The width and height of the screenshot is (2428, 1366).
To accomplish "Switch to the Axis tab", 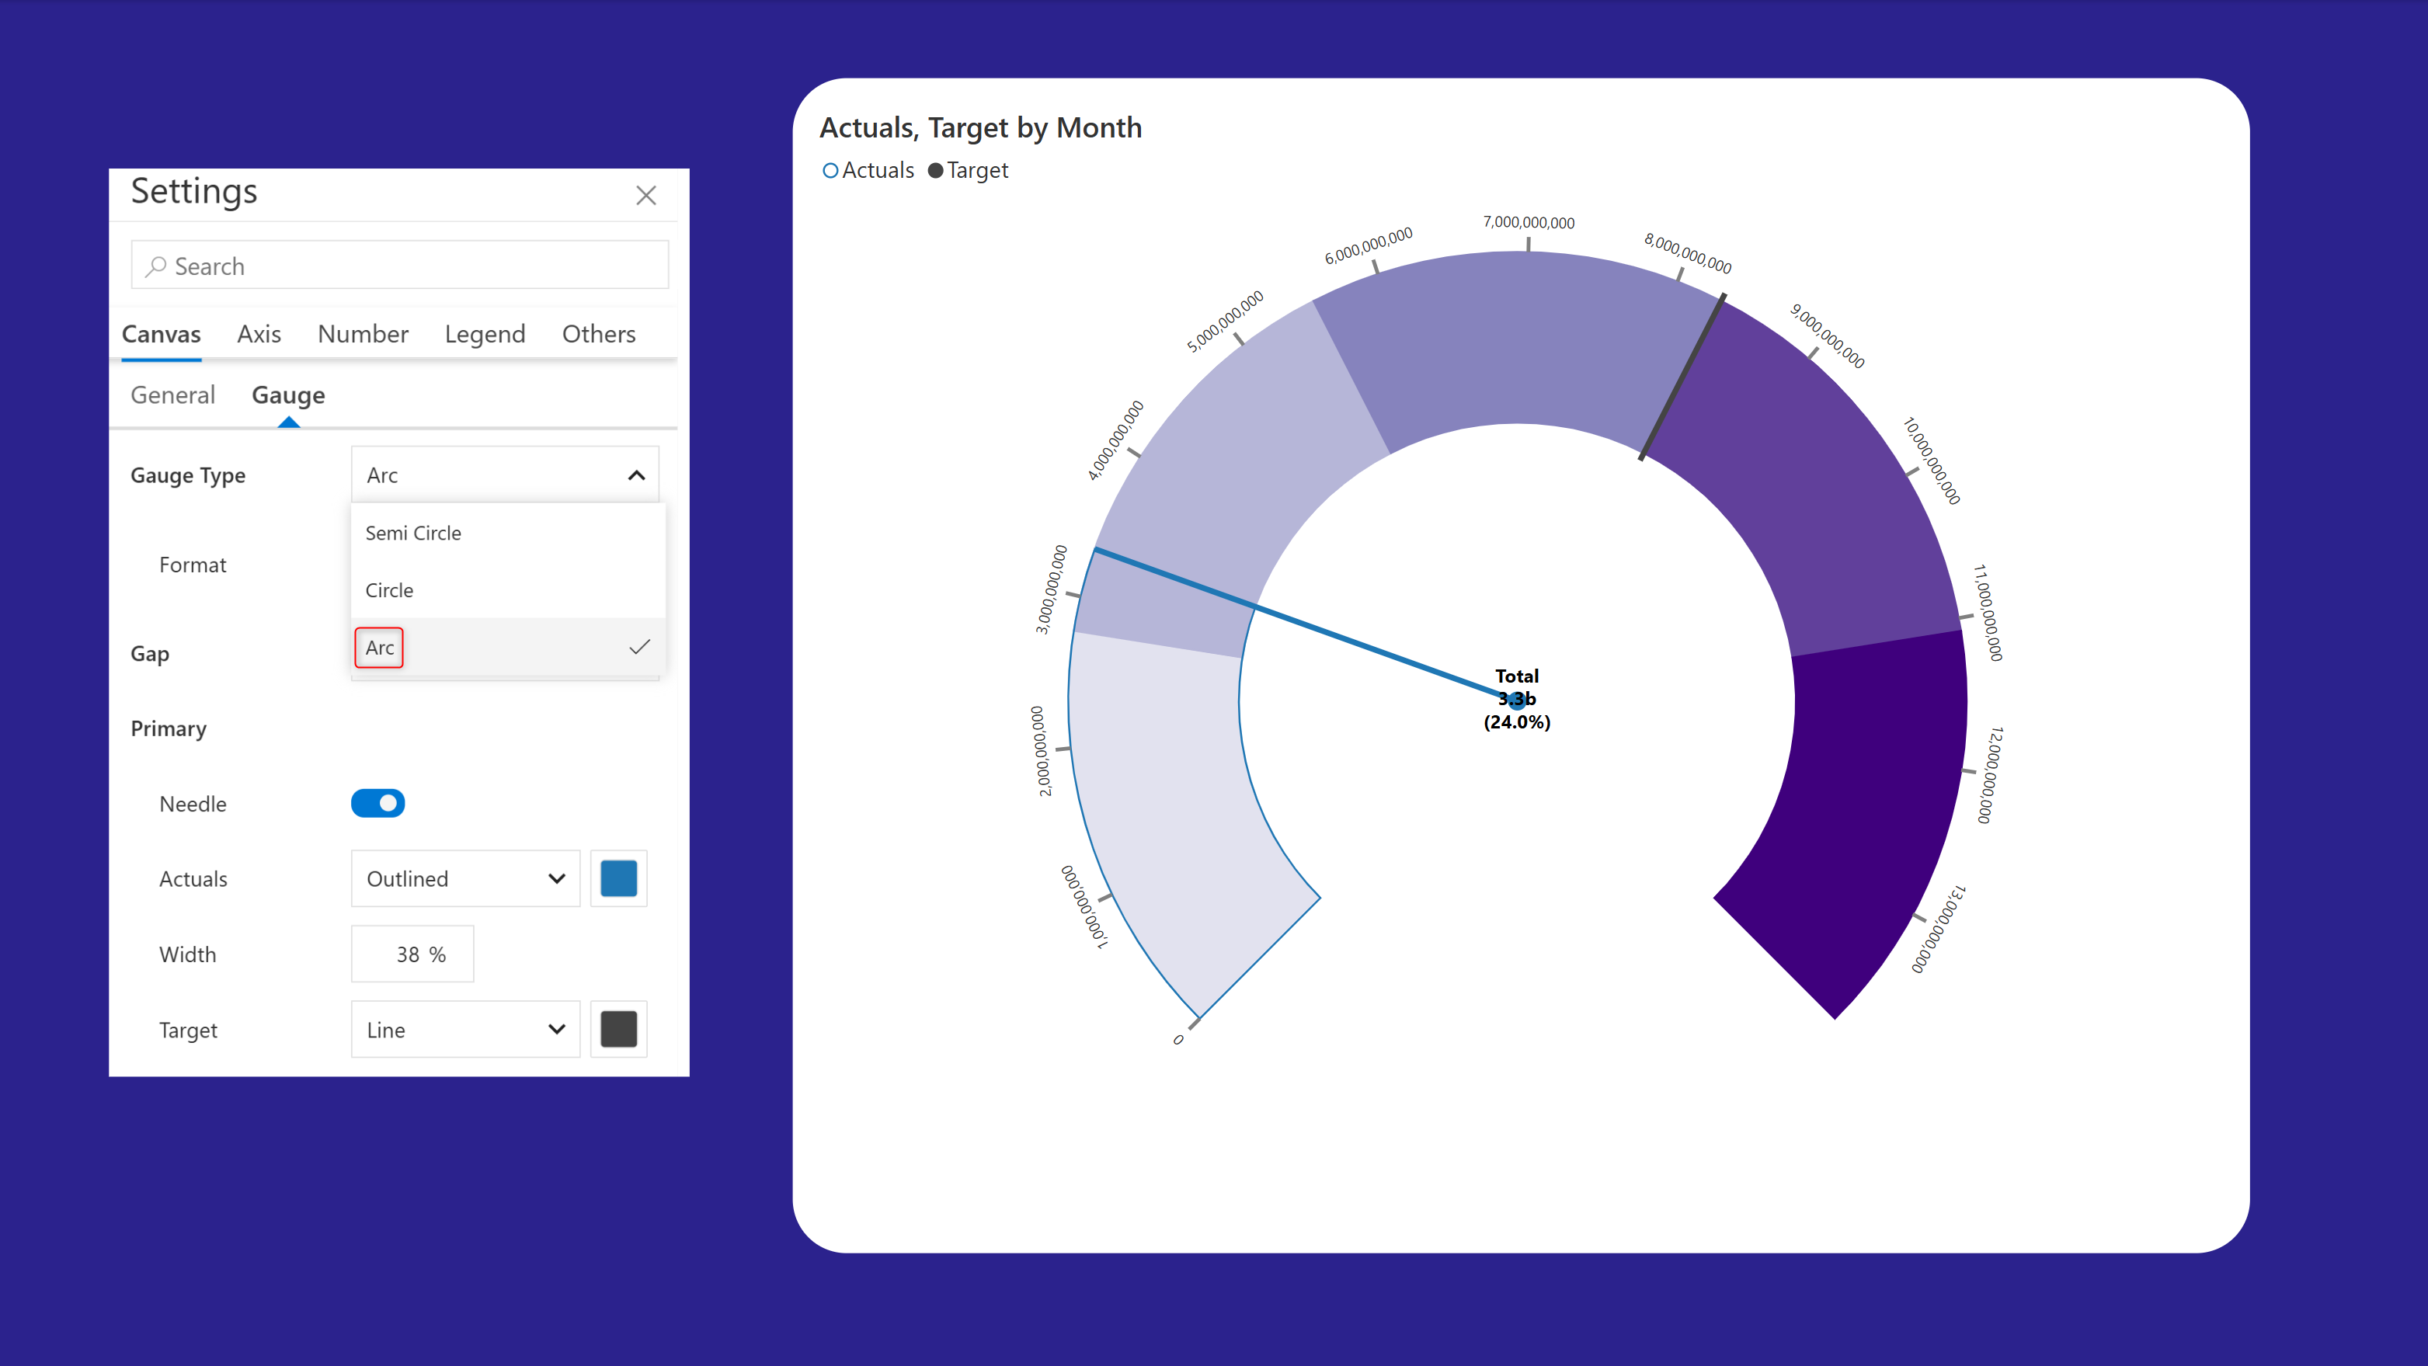I will coord(259,335).
